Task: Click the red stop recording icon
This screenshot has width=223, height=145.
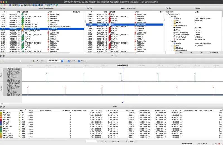Action: pos(5,5)
